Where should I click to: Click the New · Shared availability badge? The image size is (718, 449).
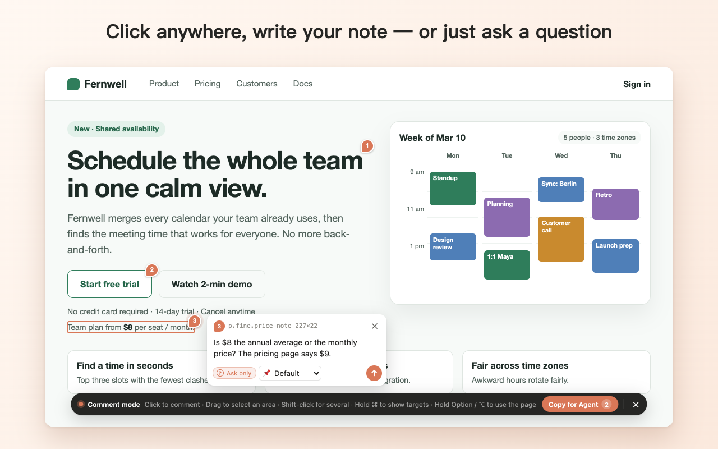[116, 129]
